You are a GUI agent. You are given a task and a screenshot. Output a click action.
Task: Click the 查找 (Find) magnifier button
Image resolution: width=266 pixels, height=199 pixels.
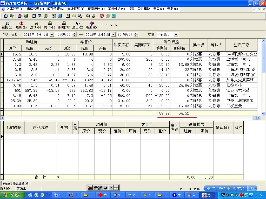click(6, 25)
